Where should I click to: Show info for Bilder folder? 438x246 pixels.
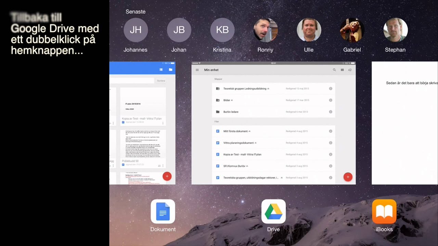click(331, 100)
